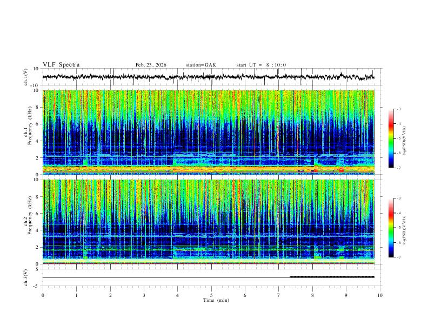This screenshot has width=428, height=331.
Task: Click the "-4" tick on the ch.2 colorbar
Action: 398,213
